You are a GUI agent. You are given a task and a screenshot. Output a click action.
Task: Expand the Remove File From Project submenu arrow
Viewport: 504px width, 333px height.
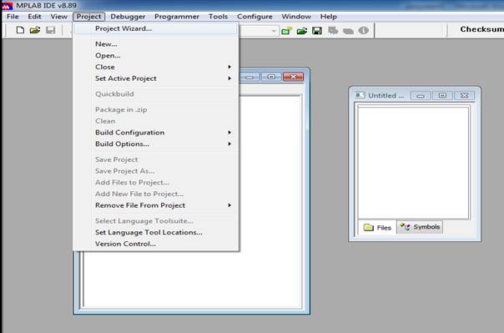click(229, 205)
